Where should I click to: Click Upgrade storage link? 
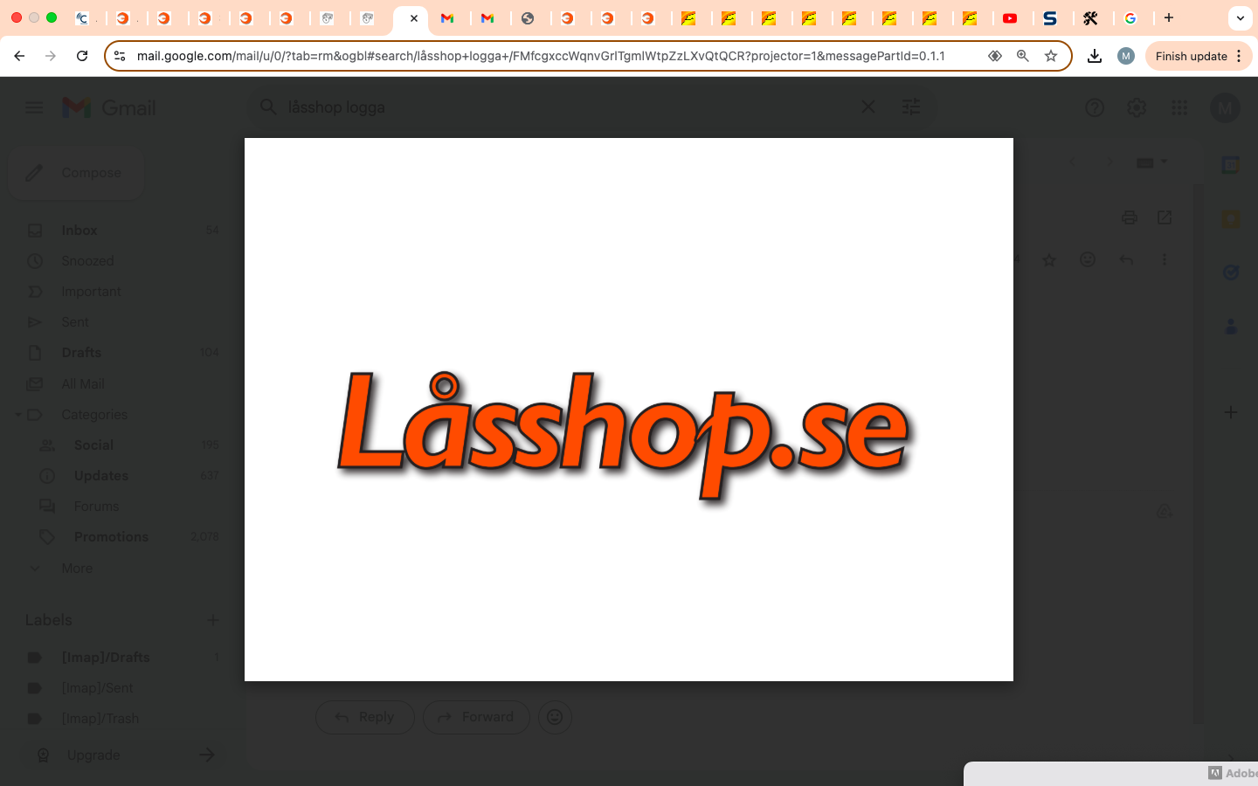(x=122, y=755)
